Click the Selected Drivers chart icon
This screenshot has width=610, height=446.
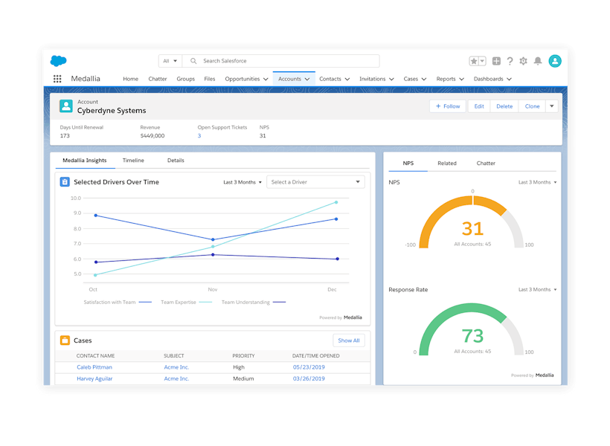(x=65, y=182)
